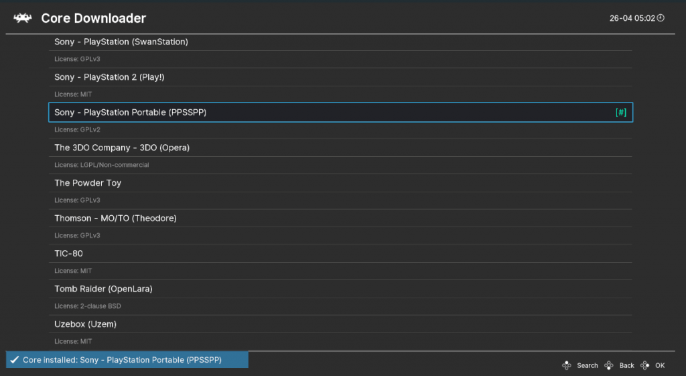Download The 3DO Company - 3DO (Opera)

122,147
